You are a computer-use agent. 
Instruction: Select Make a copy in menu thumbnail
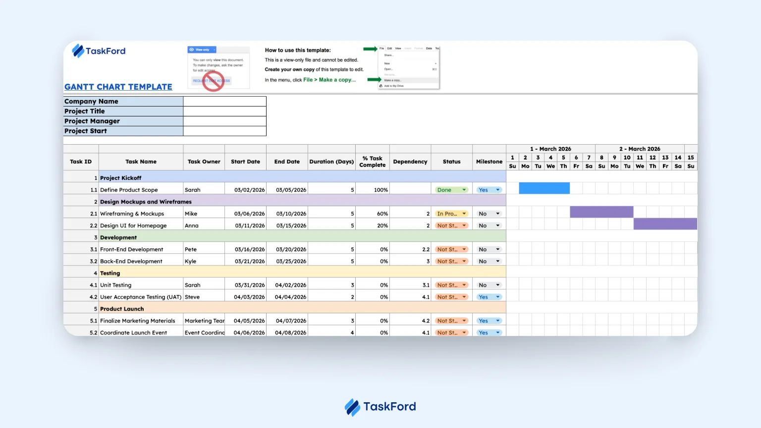(x=393, y=80)
